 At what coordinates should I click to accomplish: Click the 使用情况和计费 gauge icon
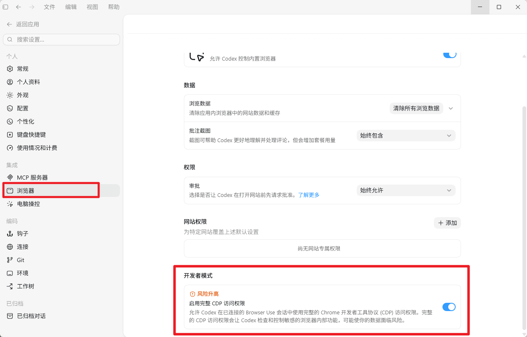10,148
